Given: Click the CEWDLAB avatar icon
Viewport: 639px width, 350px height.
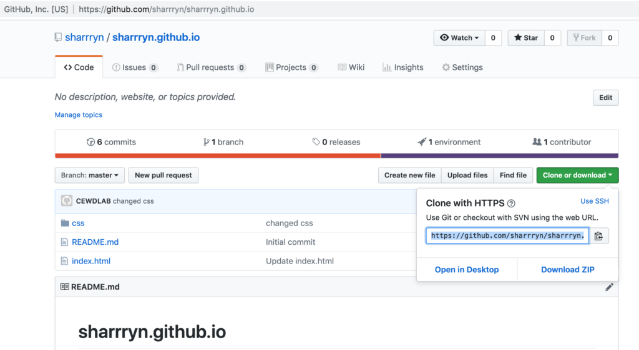Looking at the screenshot, I should (x=67, y=201).
